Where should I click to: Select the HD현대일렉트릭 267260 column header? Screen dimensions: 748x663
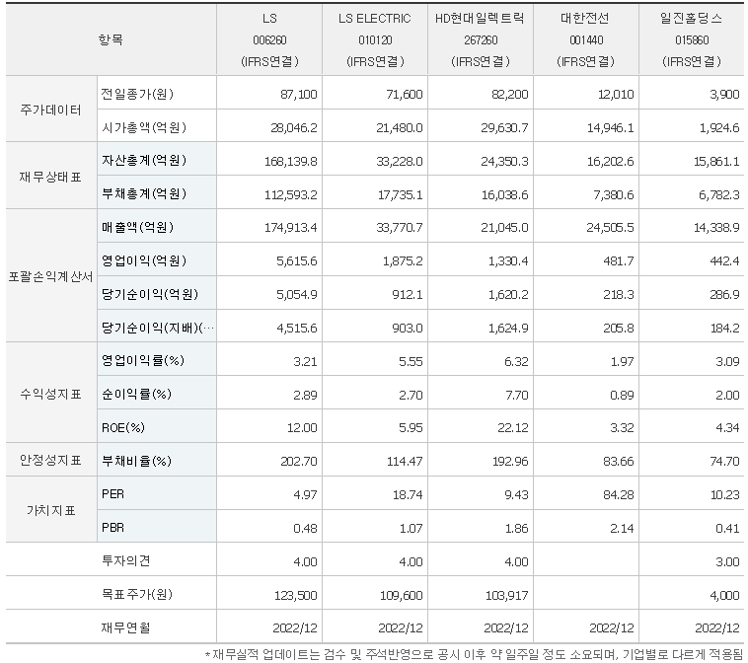point(481,39)
